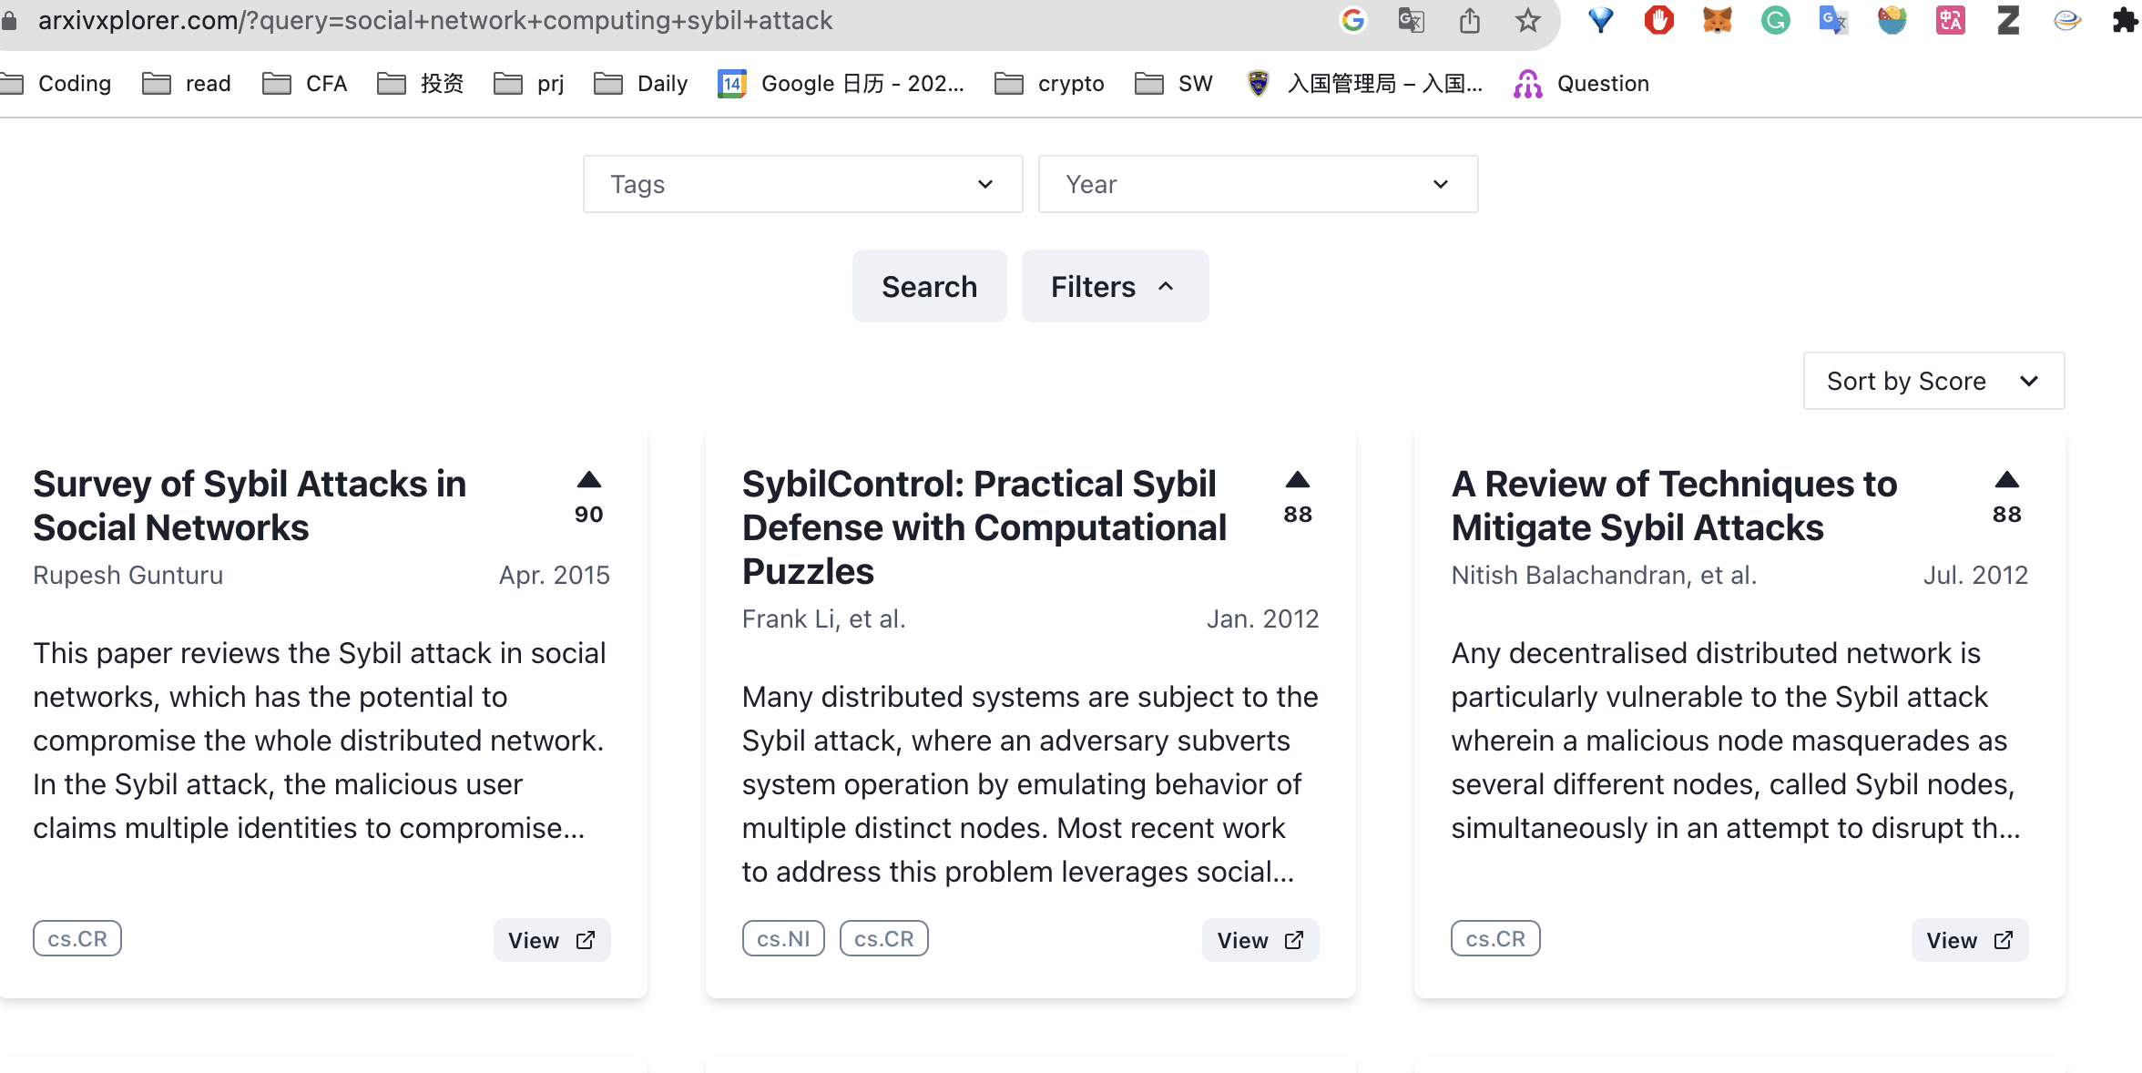Screen dimensions: 2142x1073
Task: Open the MetaMask fox extension
Action: point(1717,20)
